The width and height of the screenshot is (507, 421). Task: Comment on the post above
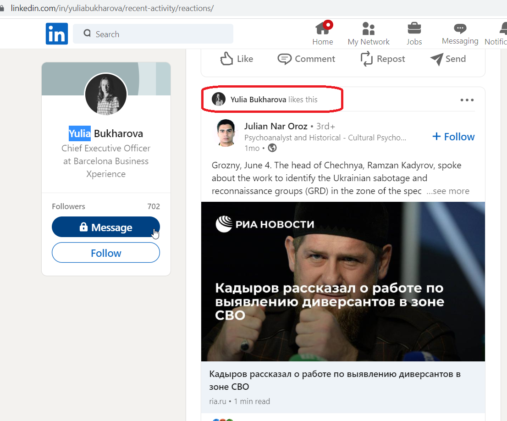pyautogui.click(x=306, y=59)
